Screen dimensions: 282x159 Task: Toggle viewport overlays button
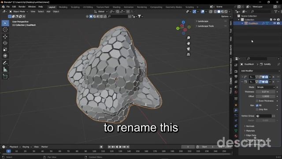tap(203, 11)
